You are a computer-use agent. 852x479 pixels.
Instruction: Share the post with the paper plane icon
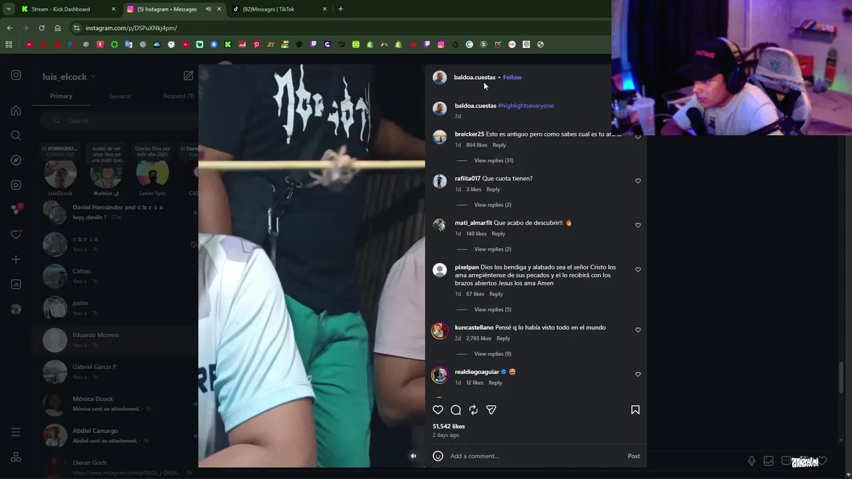coord(491,410)
